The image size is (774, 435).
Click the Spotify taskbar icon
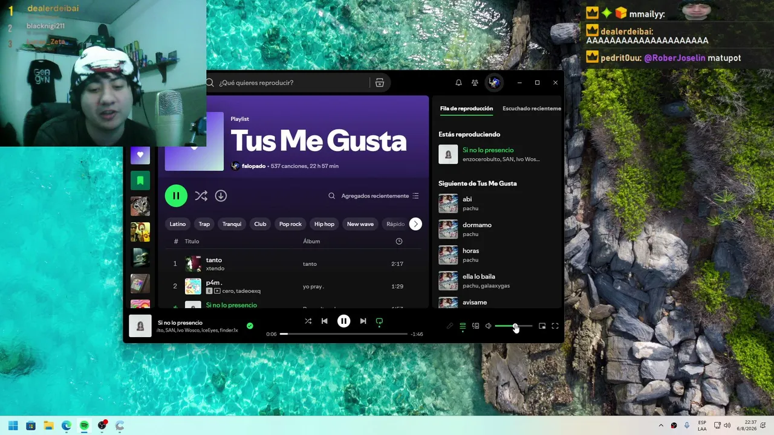click(x=84, y=426)
